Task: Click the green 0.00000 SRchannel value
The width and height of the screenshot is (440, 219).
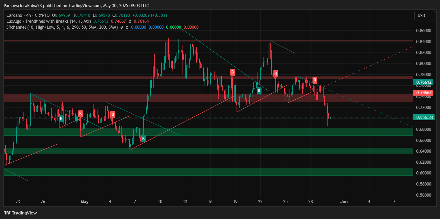Action: pos(173,27)
